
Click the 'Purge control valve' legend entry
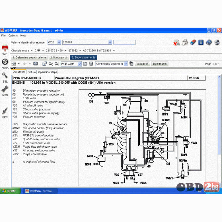[35, 154]
